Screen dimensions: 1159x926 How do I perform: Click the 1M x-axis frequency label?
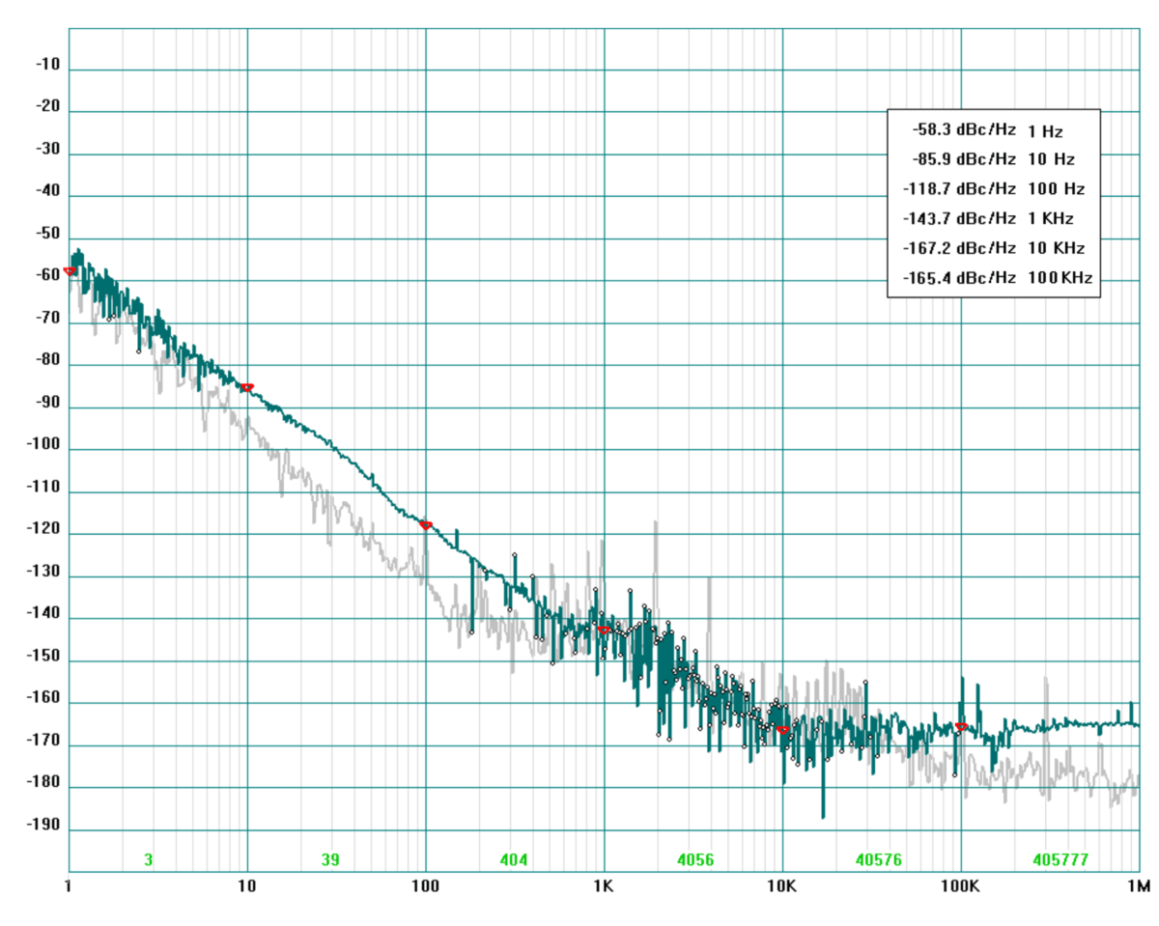(x=1139, y=885)
